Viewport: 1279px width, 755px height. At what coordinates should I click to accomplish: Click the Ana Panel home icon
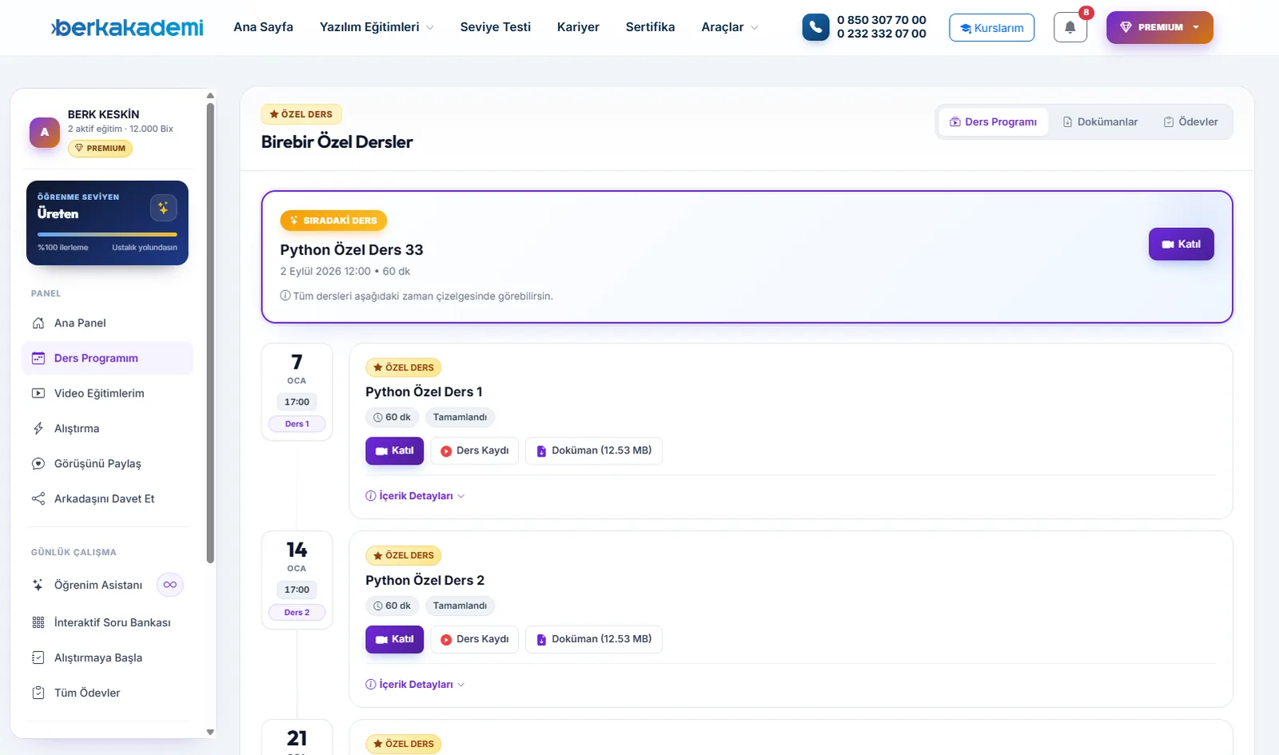pos(38,323)
